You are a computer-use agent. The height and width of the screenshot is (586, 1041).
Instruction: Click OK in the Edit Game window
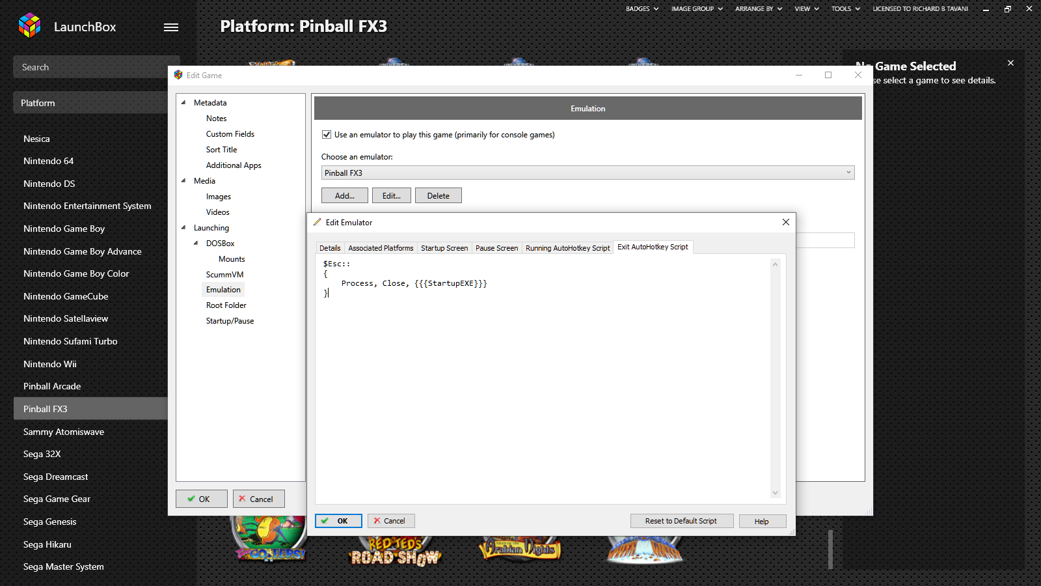coord(202,499)
